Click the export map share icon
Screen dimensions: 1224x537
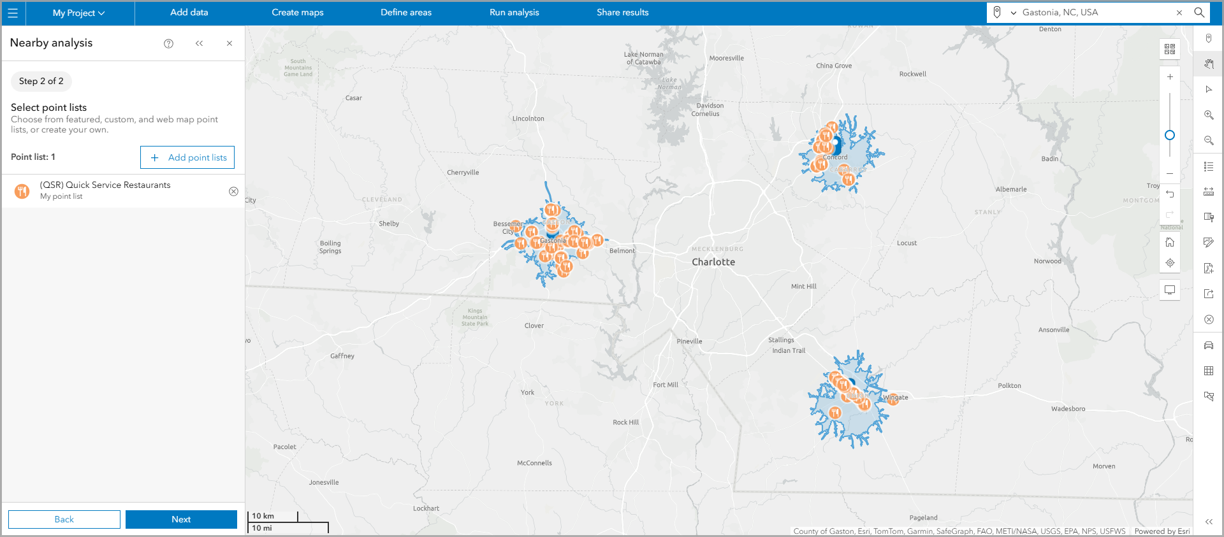coord(1209,294)
